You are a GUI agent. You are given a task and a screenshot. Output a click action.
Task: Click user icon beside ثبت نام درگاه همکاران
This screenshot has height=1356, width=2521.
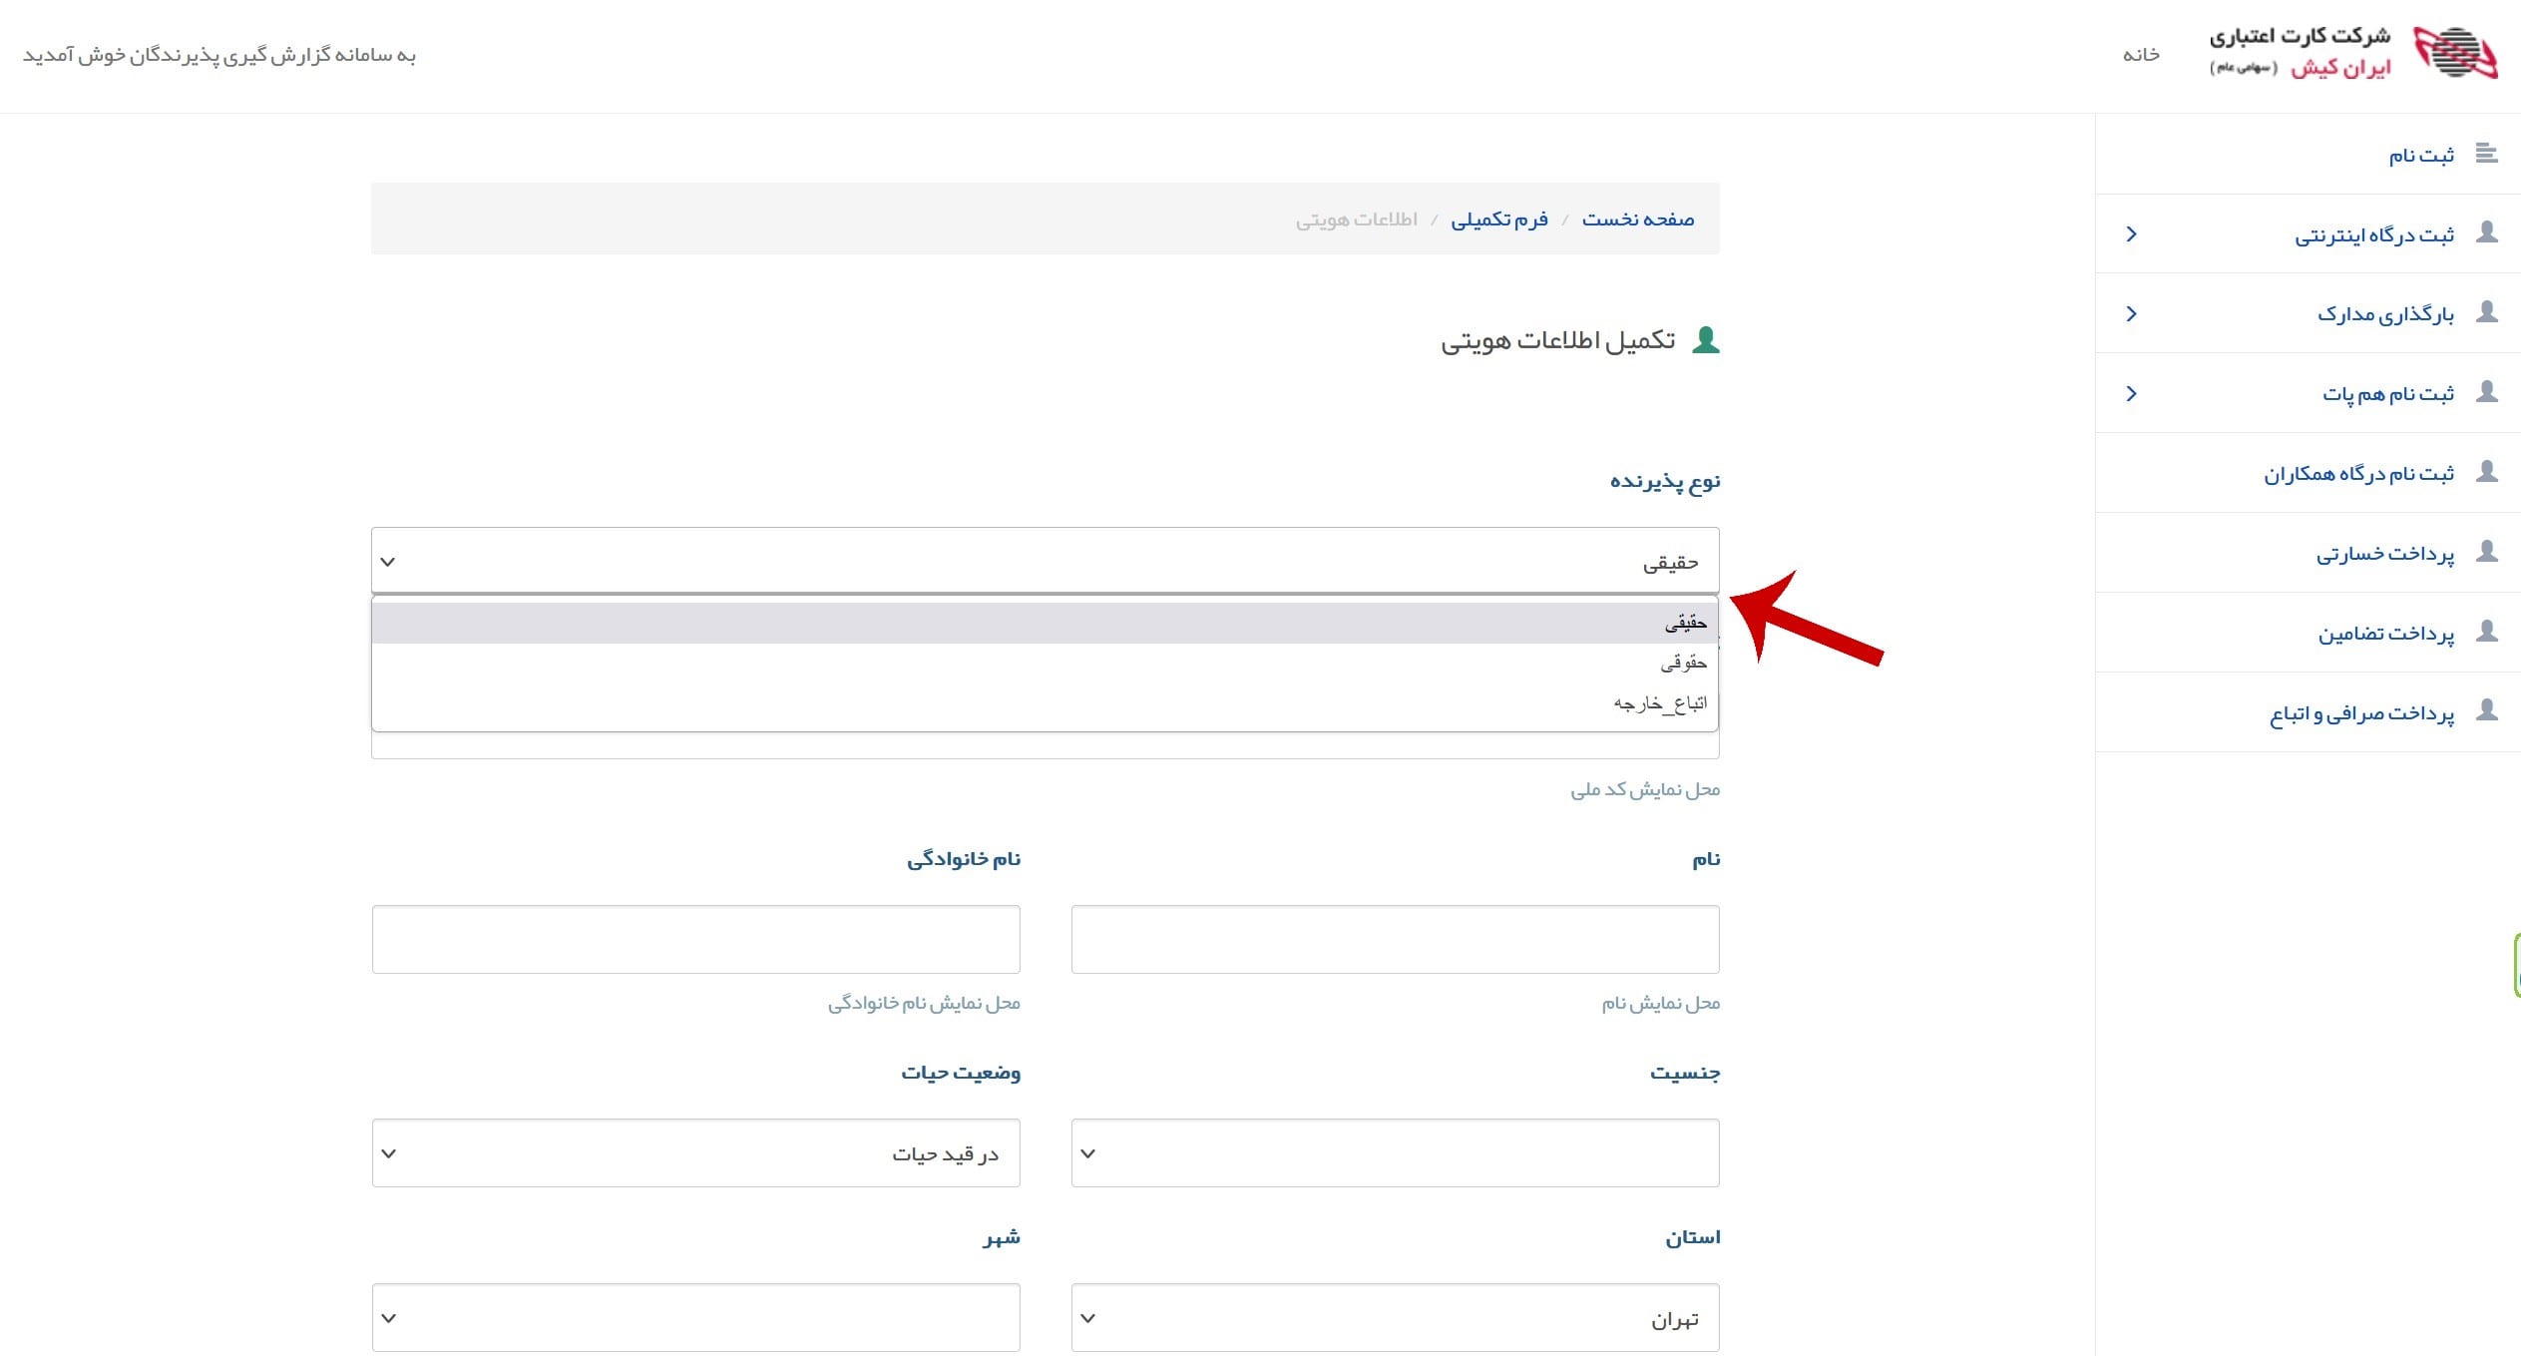[x=2487, y=471]
